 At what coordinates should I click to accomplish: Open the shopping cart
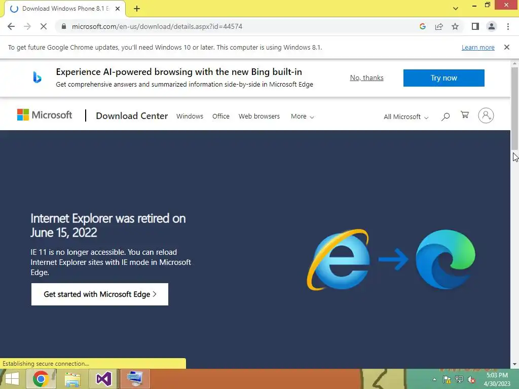pyautogui.click(x=465, y=115)
